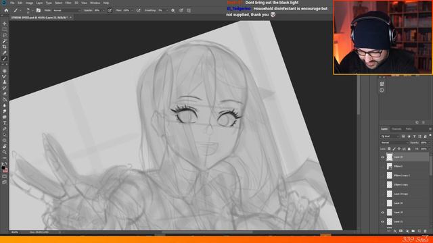433x243 pixels.
Task: Add a layer mask icon
Action: [x=401, y=231]
